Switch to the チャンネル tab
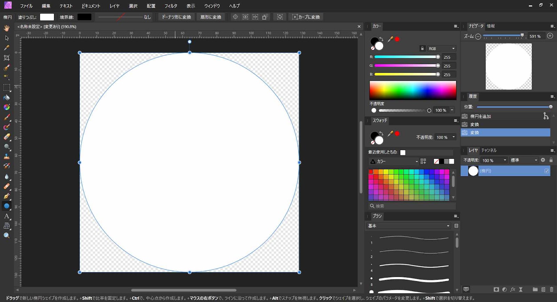The height and width of the screenshot is (302, 557). pos(489,150)
